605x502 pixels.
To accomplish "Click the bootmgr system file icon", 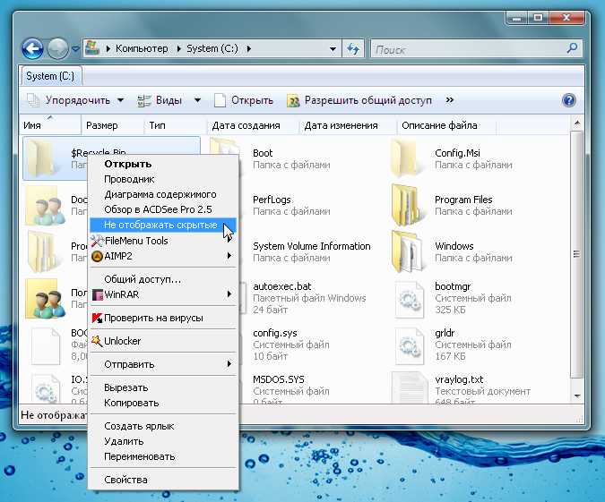I will (x=410, y=296).
